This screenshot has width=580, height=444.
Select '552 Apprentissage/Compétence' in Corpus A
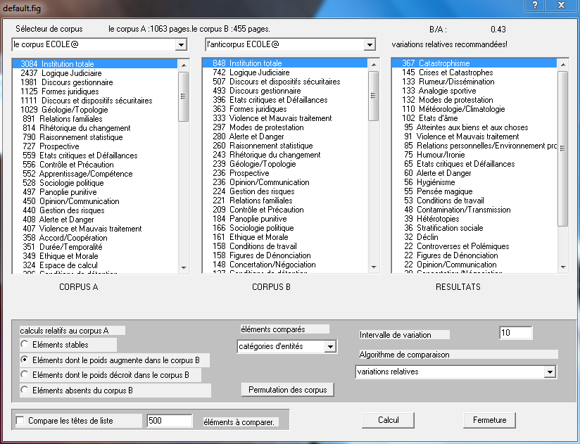95,173
